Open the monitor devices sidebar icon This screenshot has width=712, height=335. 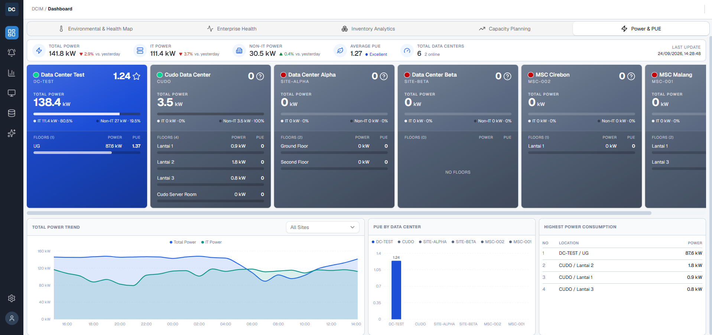pyautogui.click(x=12, y=93)
